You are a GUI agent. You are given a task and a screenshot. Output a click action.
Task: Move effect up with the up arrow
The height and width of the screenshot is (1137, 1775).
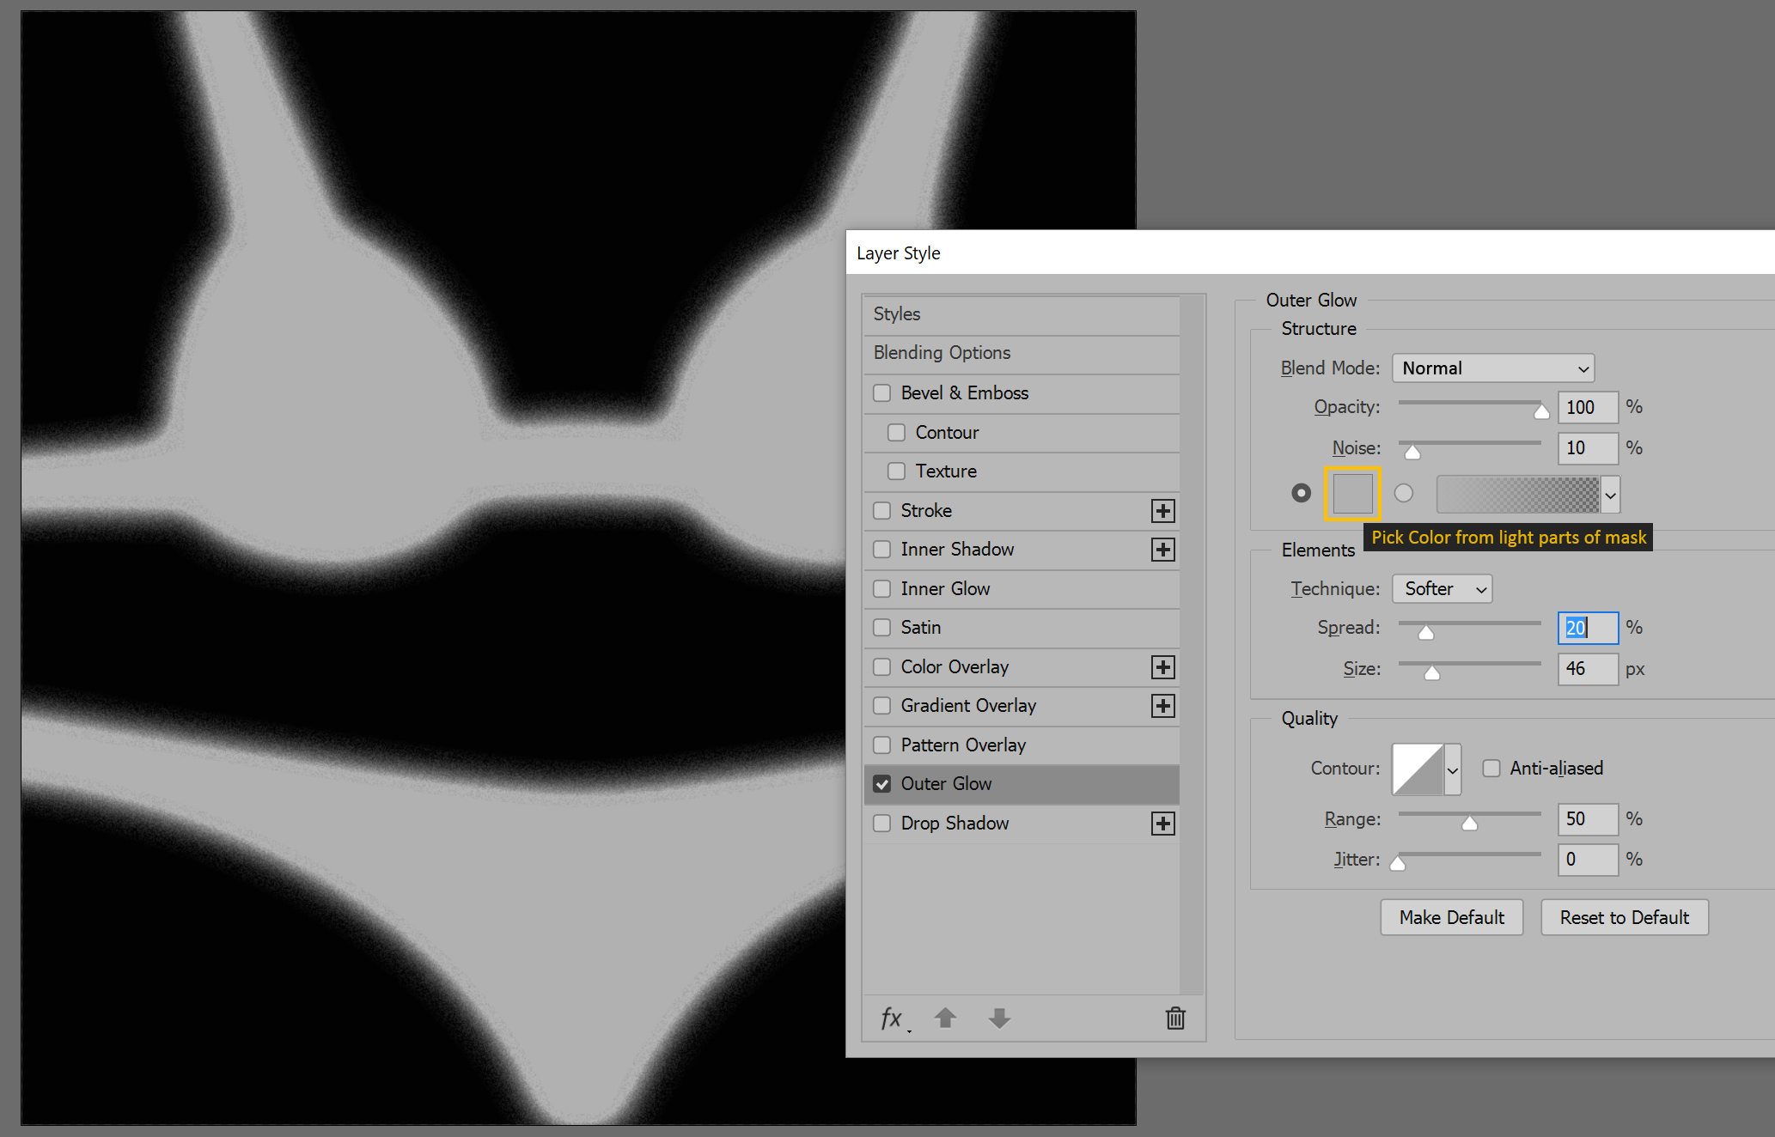coord(946,1018)
